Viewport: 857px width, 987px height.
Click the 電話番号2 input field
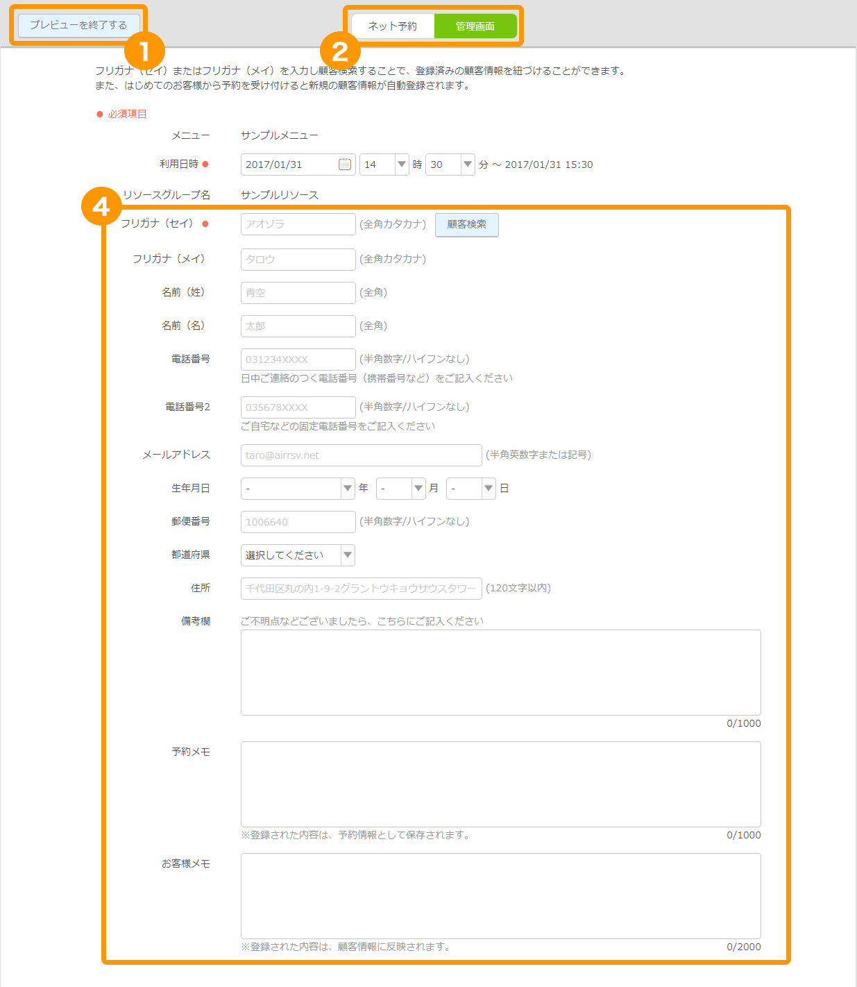pyautogui.click(x=298, y=407)
